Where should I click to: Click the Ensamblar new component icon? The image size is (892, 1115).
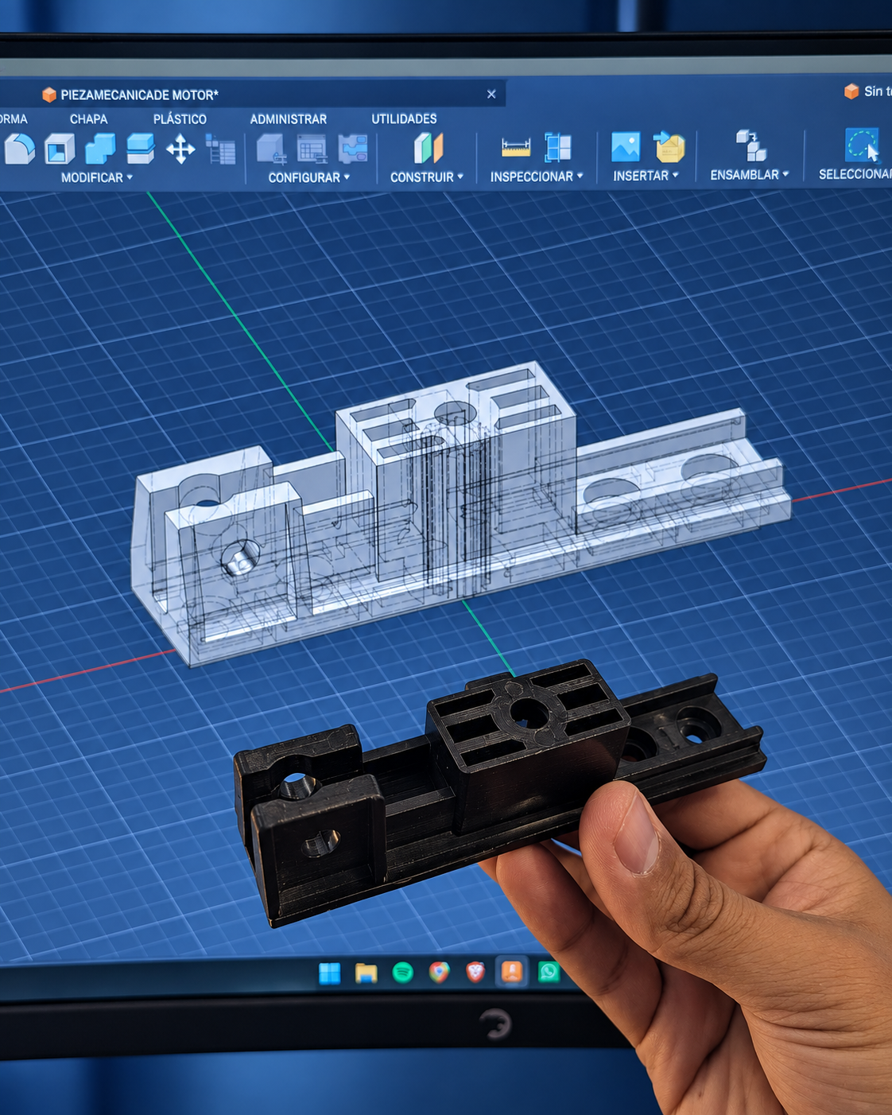coord(750,146)
